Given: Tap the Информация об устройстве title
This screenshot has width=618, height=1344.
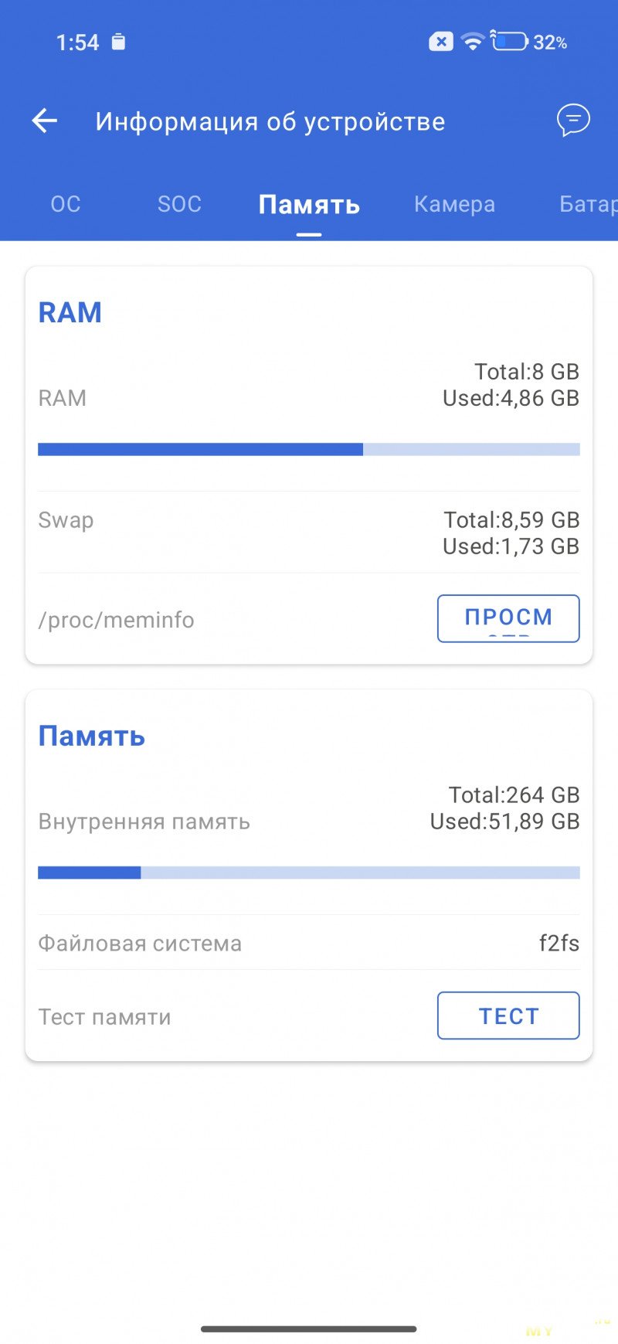Looking at the screenshot, I should (x=270, y=121).
